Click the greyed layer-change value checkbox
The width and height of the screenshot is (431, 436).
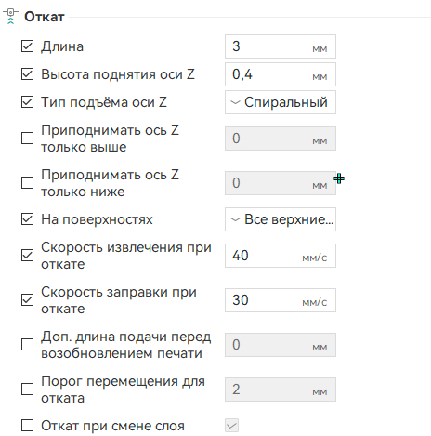click(231, 426)
